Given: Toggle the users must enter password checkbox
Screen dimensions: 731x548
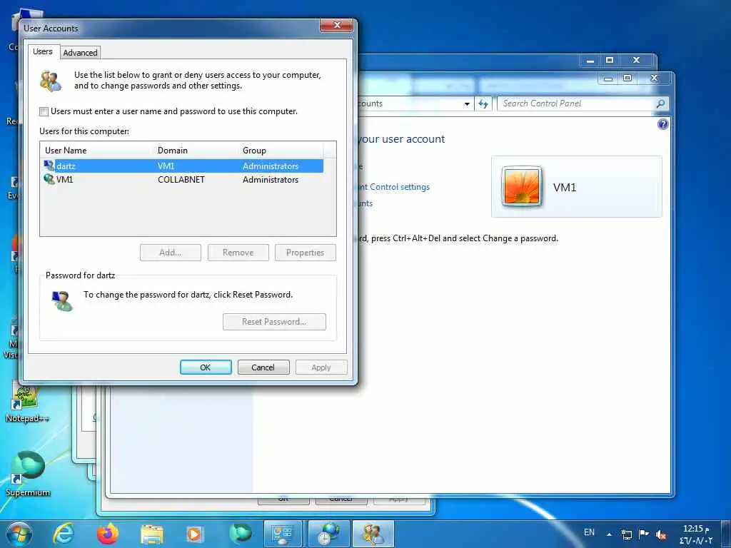Looking at the screenshot, I should tap(44, 111).
